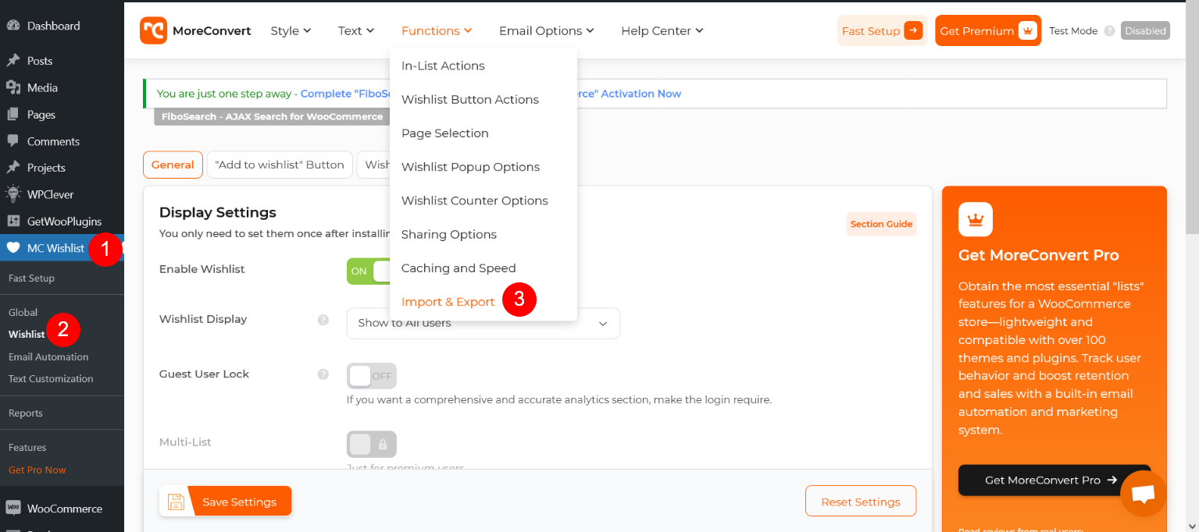Open Text Customization in sidebar
Image resolution: width=1199 pixels, height=532 pixels.
click(x=51, y=378)
